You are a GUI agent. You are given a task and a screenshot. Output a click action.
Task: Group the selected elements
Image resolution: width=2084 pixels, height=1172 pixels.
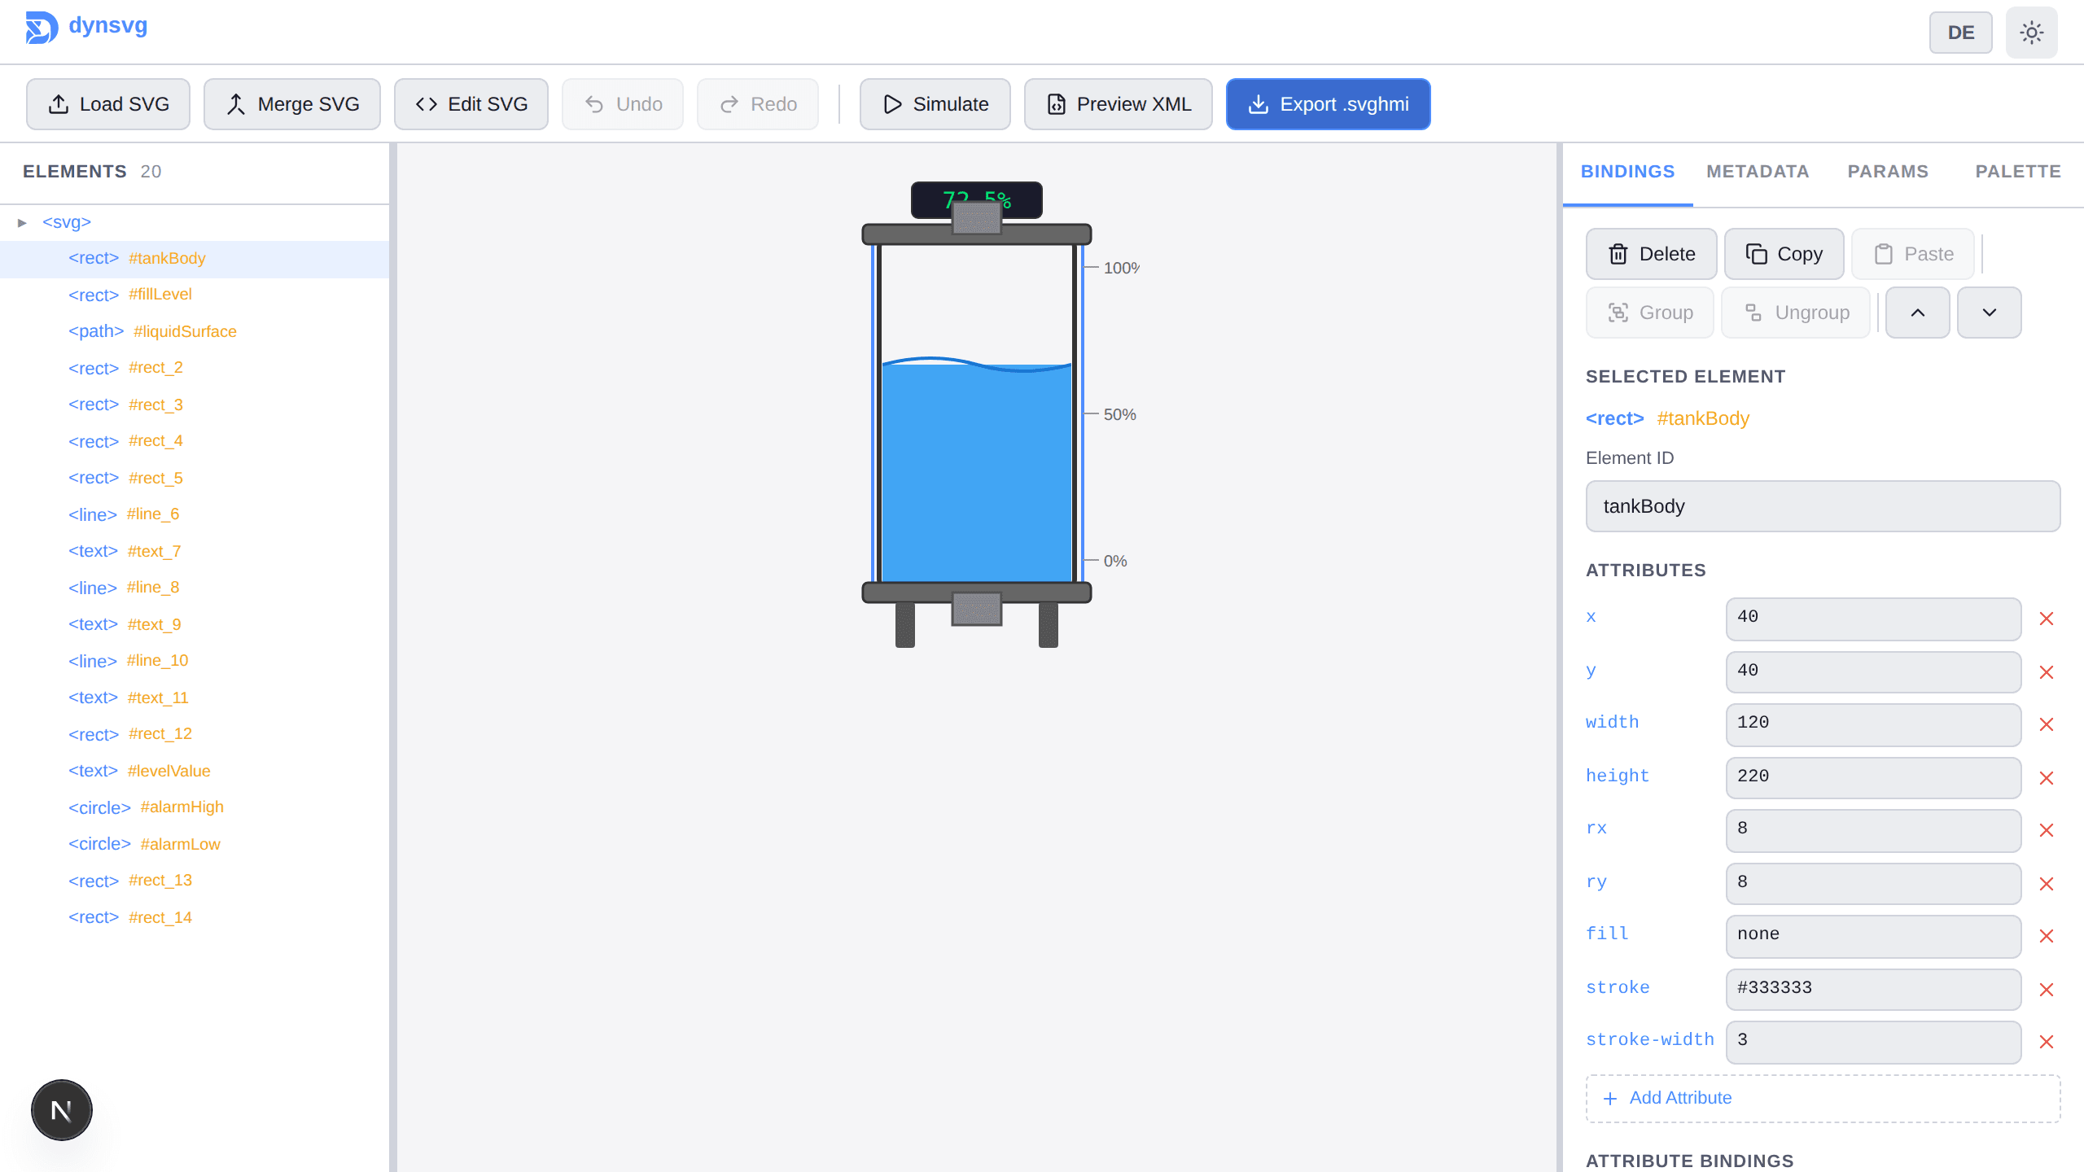point(1650,312)
